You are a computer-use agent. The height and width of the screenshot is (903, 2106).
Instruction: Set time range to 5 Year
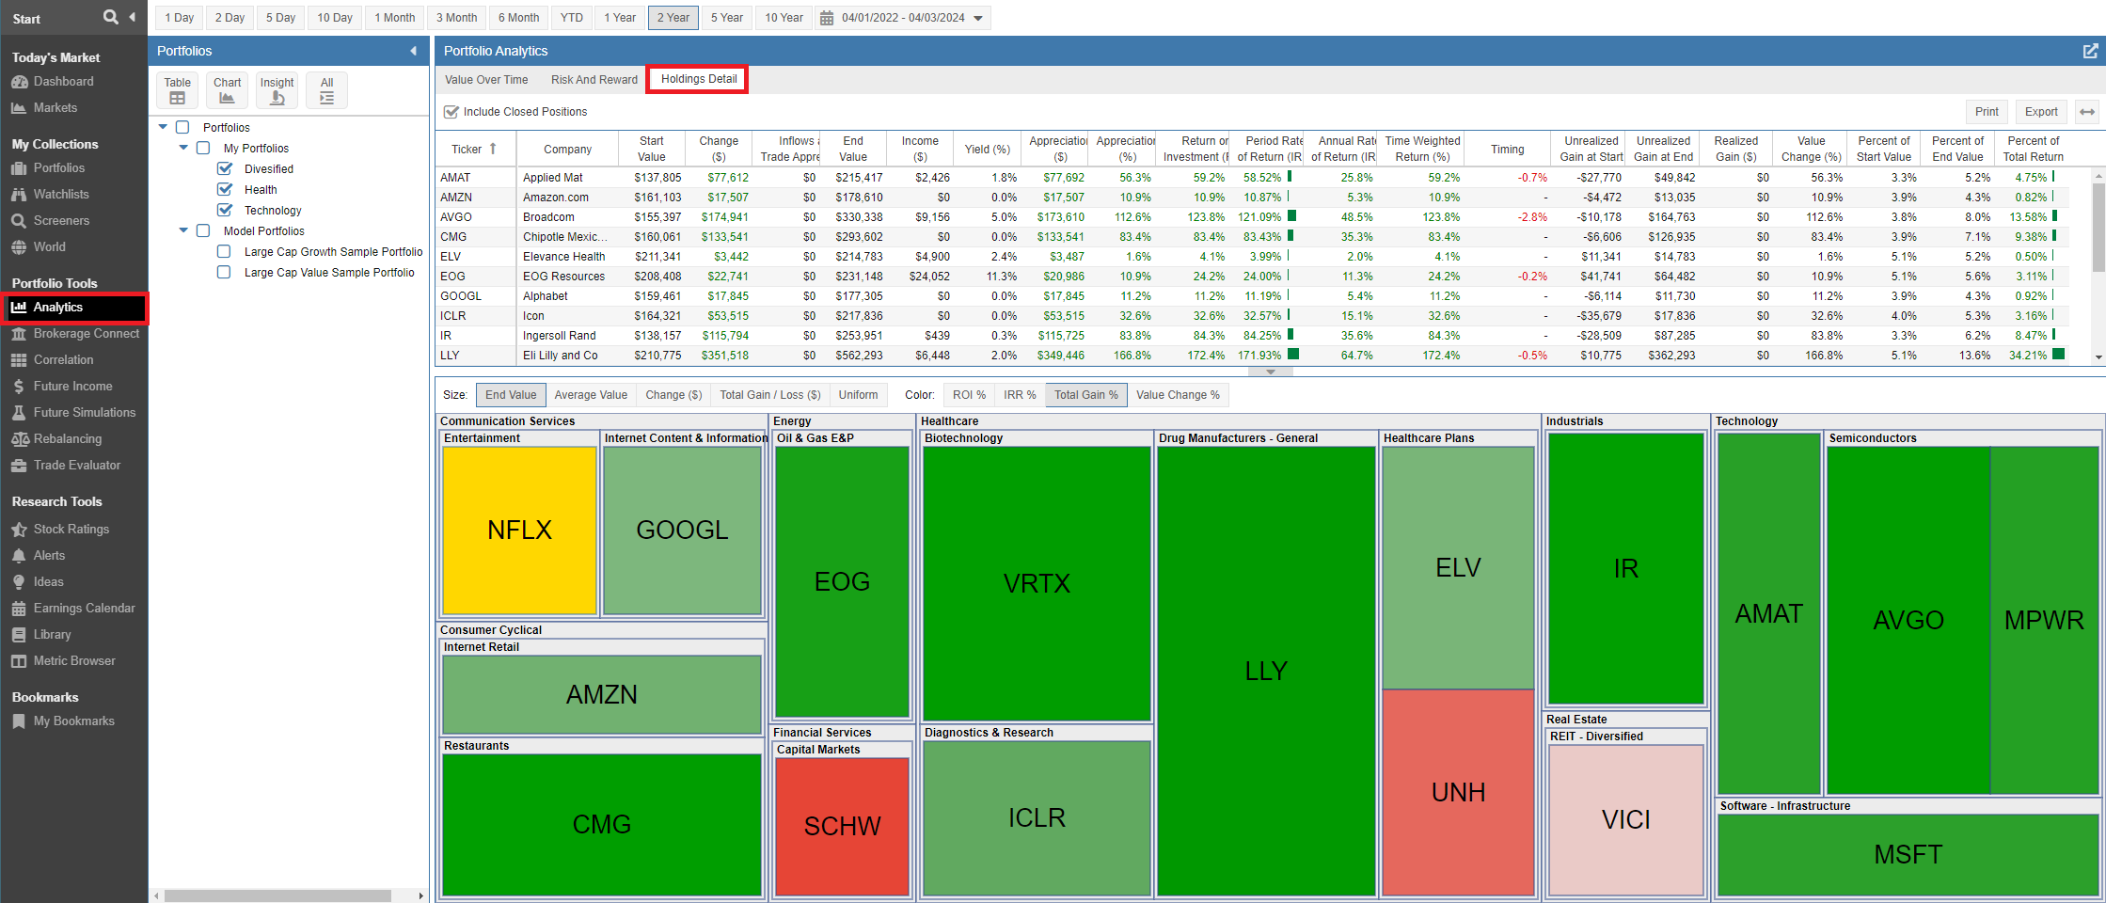click(x=727, y=18)
